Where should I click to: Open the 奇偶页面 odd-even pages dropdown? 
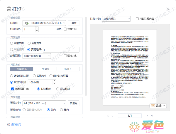37,56
